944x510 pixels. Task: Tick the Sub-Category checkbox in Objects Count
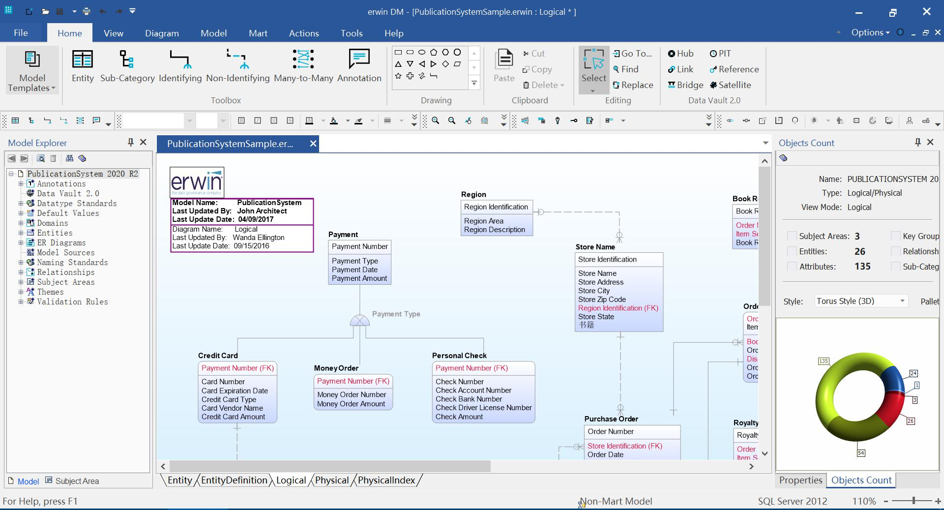[895, 267]
